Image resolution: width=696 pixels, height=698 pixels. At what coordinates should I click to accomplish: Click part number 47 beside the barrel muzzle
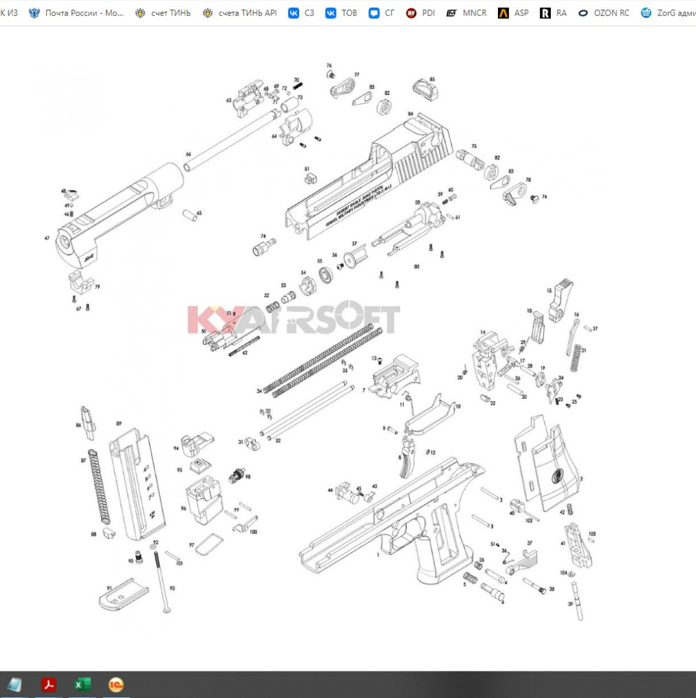(x=47, y=238)
